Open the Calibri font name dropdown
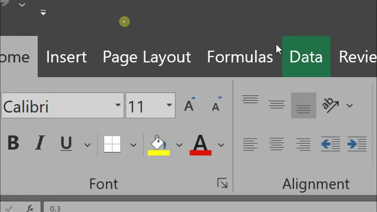Screen dimensions: 377x212 (118, 105)
